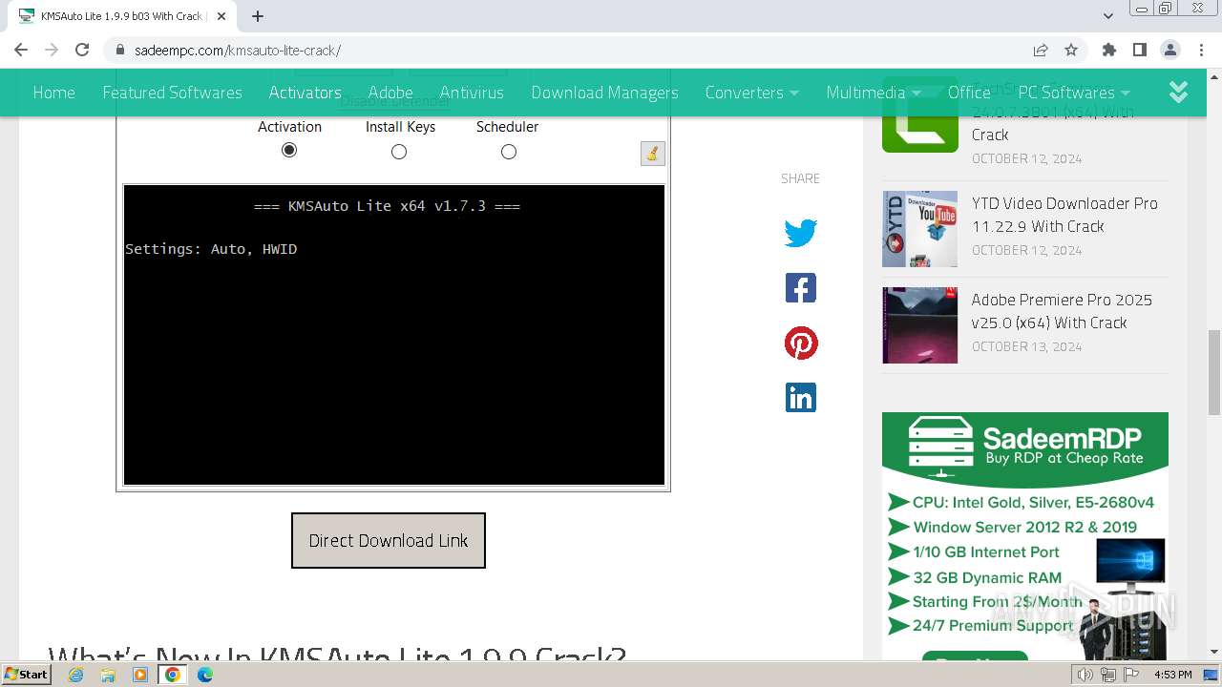
Task: Open the site info lock icon
Action: (x=119, y=50)
